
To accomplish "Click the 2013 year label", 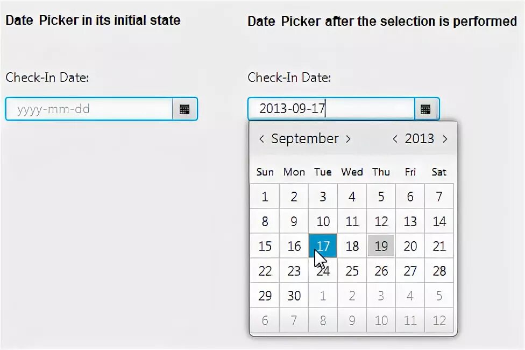I will [420, 139].
